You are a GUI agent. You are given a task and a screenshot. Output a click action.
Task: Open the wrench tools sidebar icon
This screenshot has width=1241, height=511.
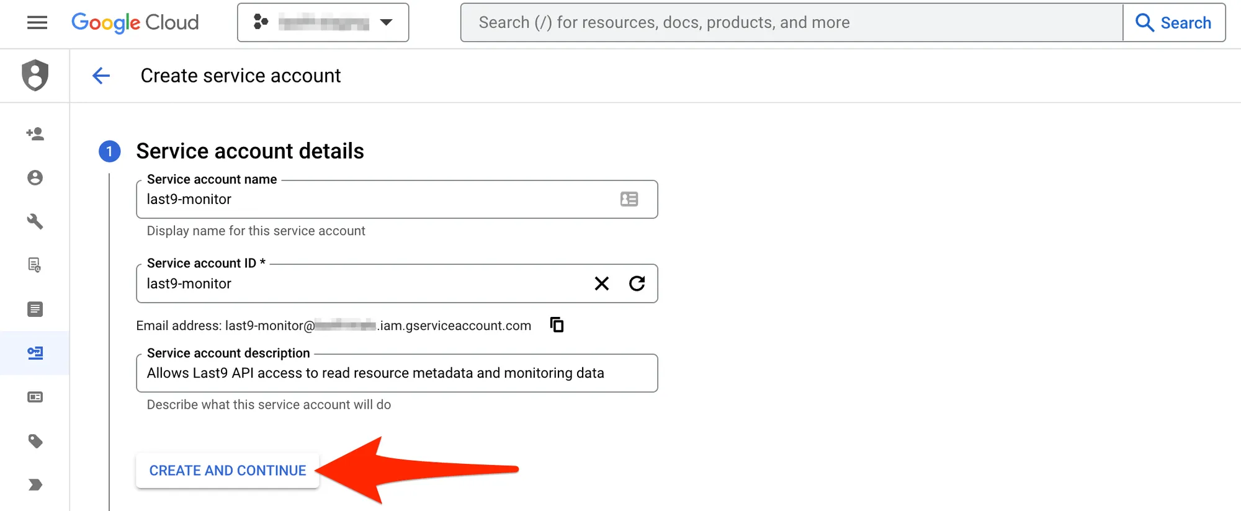(x=35, y=221)
